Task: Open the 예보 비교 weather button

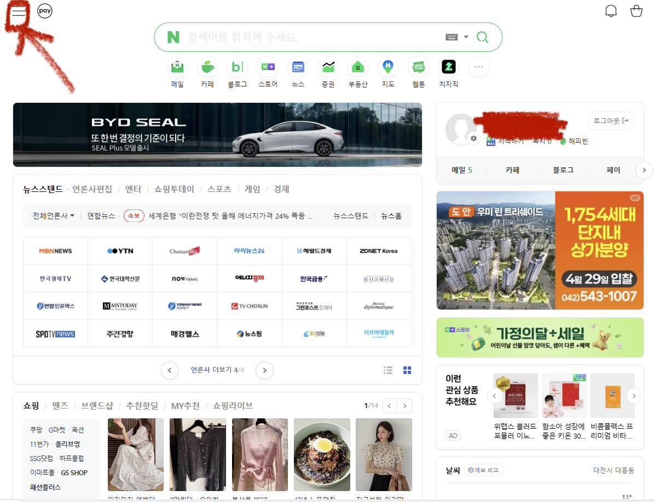Action: [483, 470]
